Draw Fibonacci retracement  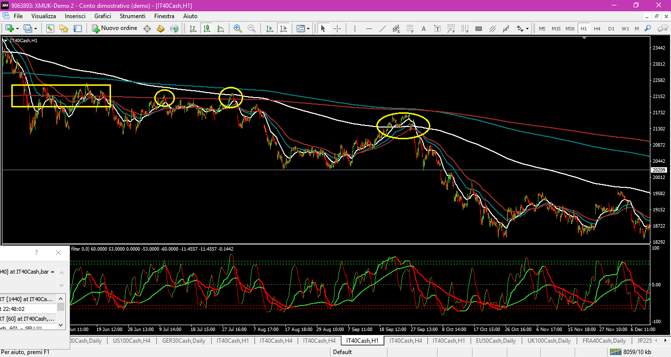(410, 28)
